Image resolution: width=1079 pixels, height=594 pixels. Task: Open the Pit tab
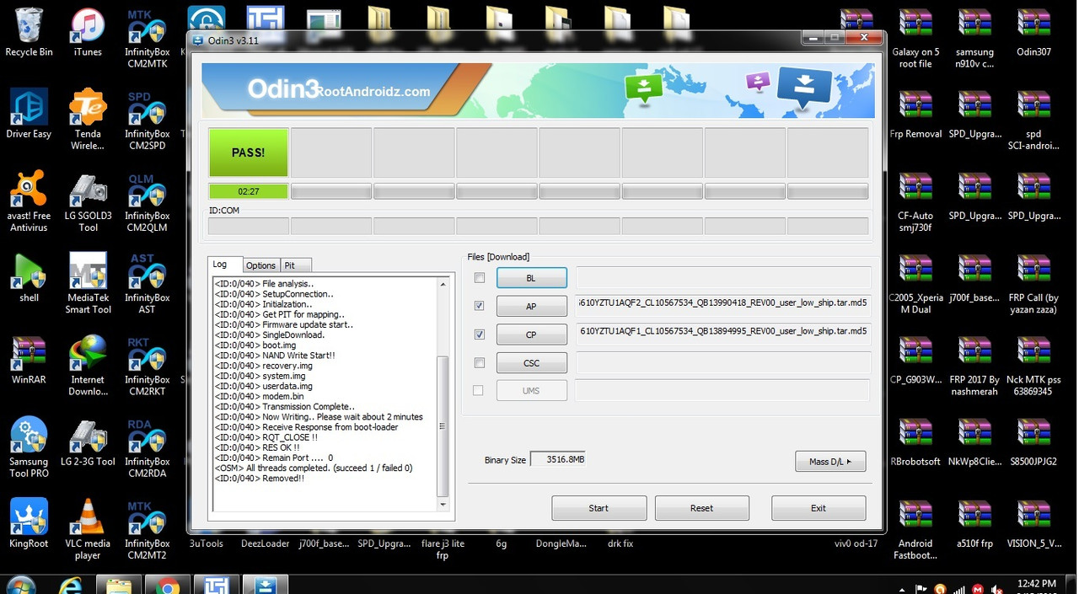pos(294,265)
